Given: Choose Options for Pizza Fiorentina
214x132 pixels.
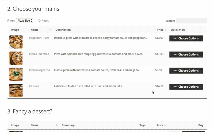Looking at the screenshot, I should pyautogui.click(x=186, y=55).
